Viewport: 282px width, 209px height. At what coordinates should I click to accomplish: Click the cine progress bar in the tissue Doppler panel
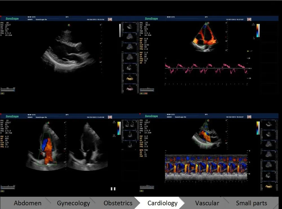tap(147, 90)
